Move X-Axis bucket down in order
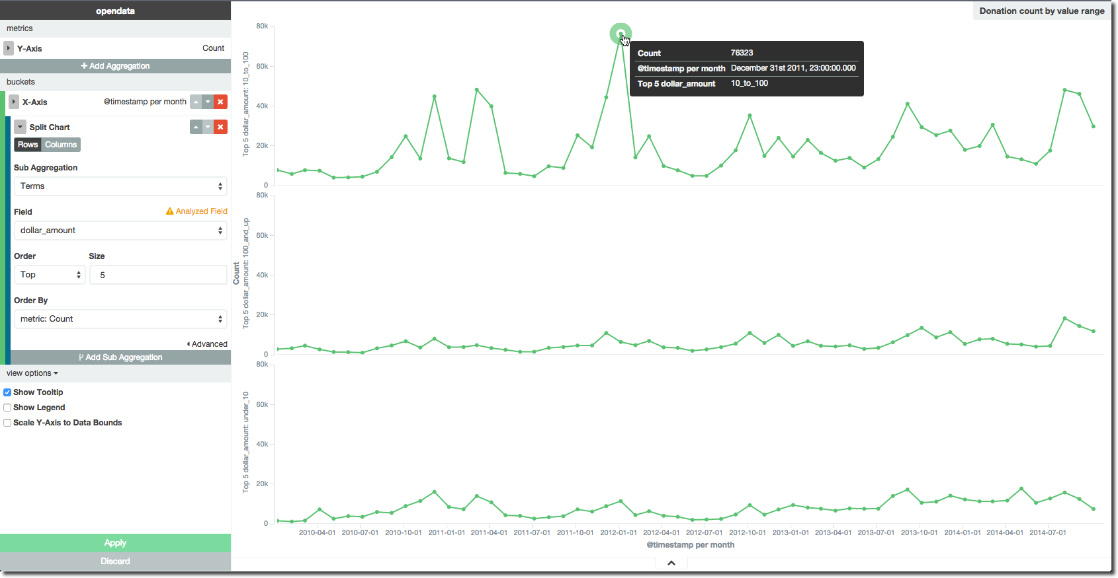 (x=208, y=102)
